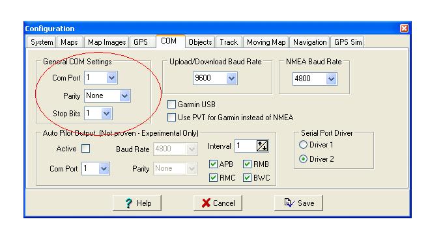Click the Interval spinner arrows icon
The width and height of the screenshot is (443, 241).
[262, 146]
